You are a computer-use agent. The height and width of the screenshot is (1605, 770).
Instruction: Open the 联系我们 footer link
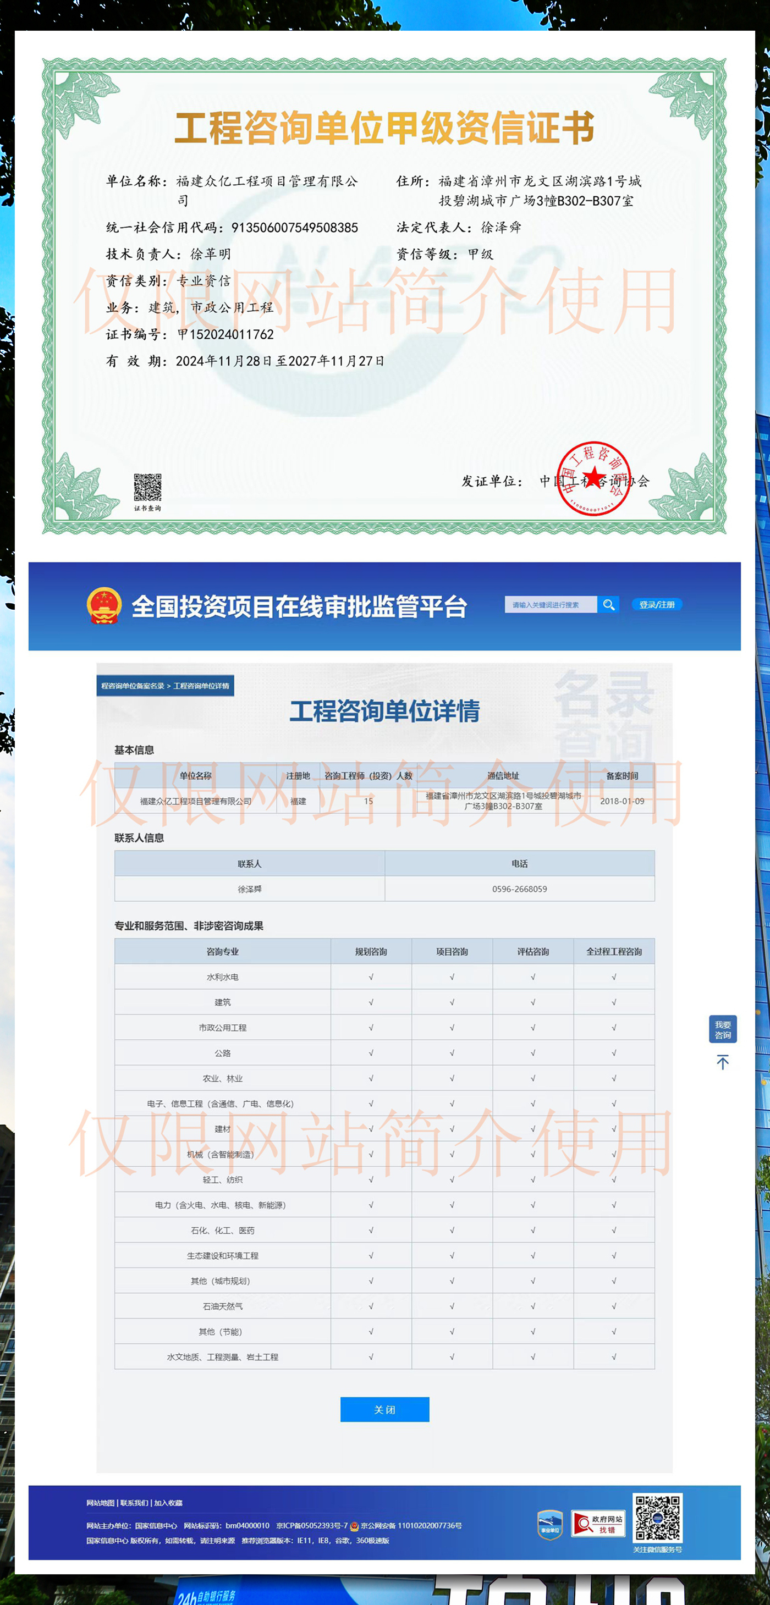[x=134, y=1503]
